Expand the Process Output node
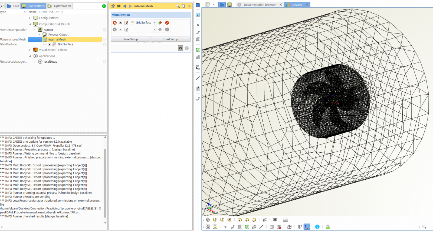Viewport: 433px width, 231px height. pos(39,35)
